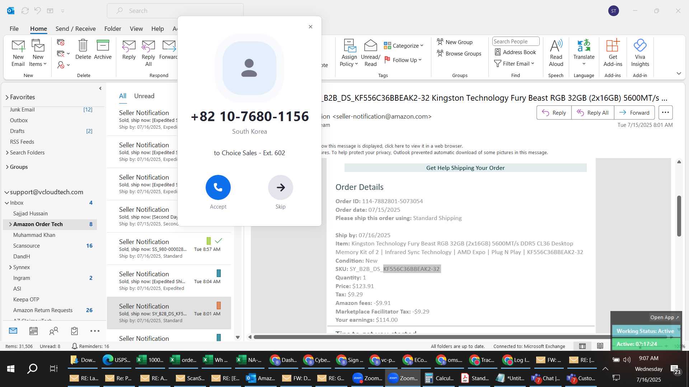The height and width of the screenshot is (387, 689).
Task: Click the teal category on Tue 8:04 AM email
Action: coord(219,273)
